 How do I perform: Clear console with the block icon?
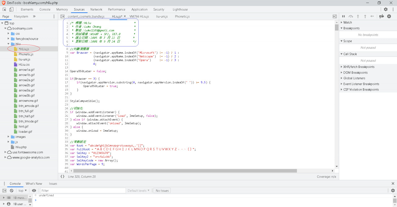click(11, 191)
